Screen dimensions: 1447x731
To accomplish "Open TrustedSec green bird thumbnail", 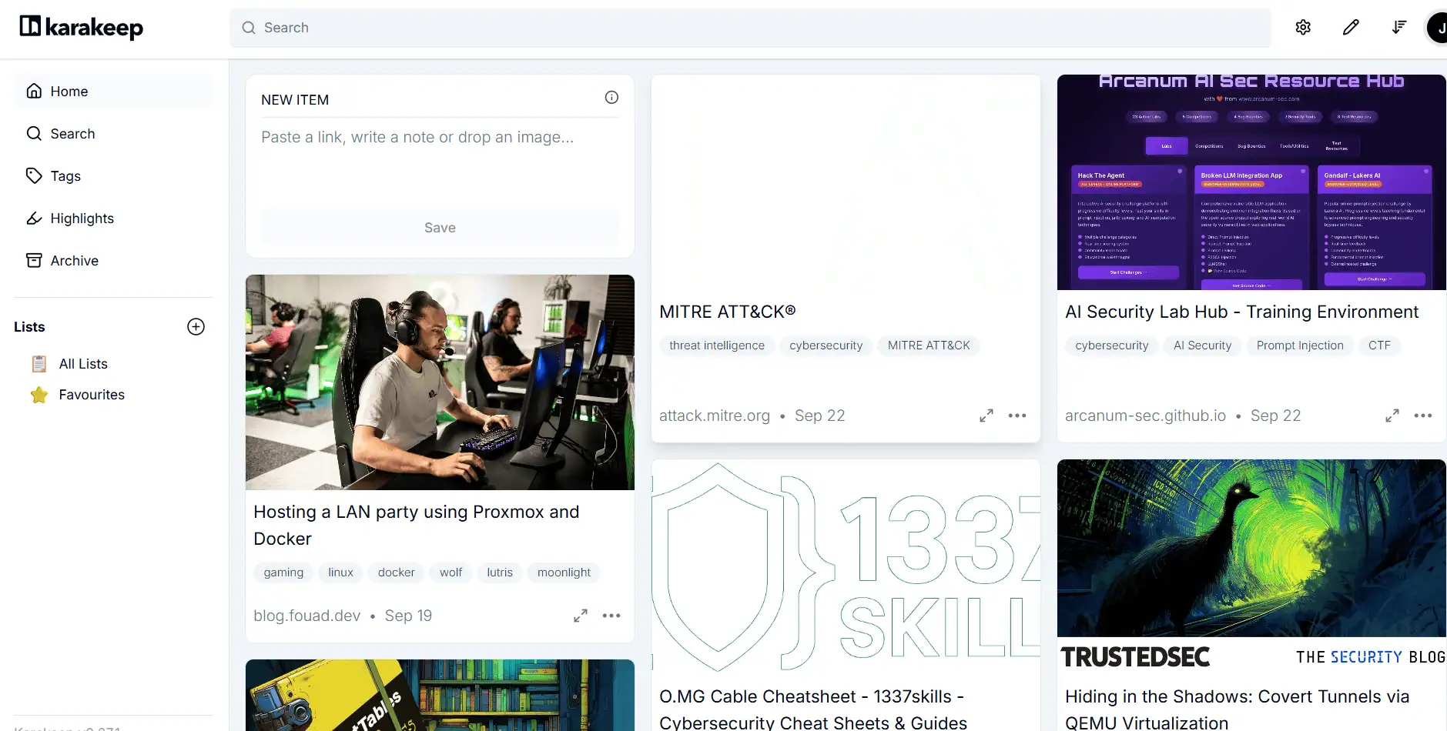I will tap(1251, 567).
